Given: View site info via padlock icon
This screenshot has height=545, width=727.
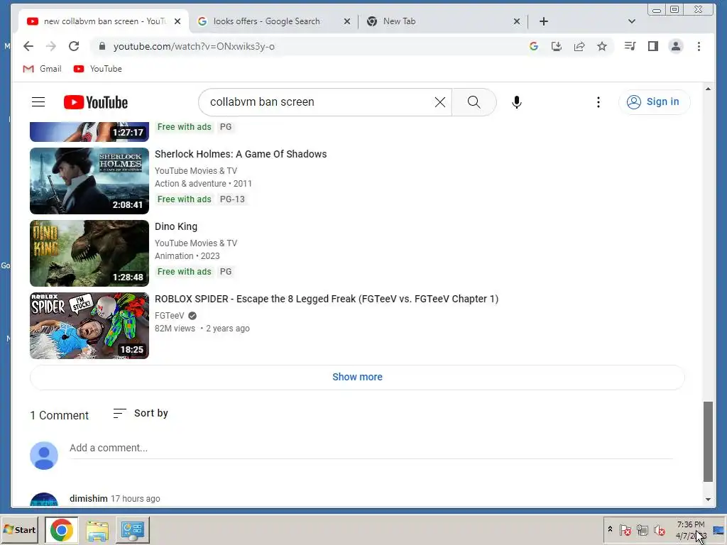Looking at the screenshot, I should tap(102, 46).
